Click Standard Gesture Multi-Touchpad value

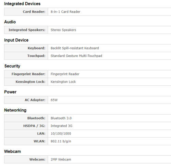76,56
